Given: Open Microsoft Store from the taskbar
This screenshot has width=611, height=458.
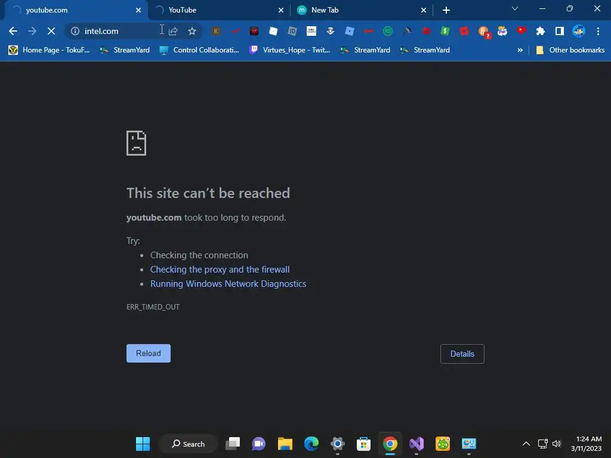Looking at the screenshot, I should click(363, 444).
